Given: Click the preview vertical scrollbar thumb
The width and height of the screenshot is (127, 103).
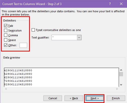Looking at the screenshot, I should click(x=121, y=74).
